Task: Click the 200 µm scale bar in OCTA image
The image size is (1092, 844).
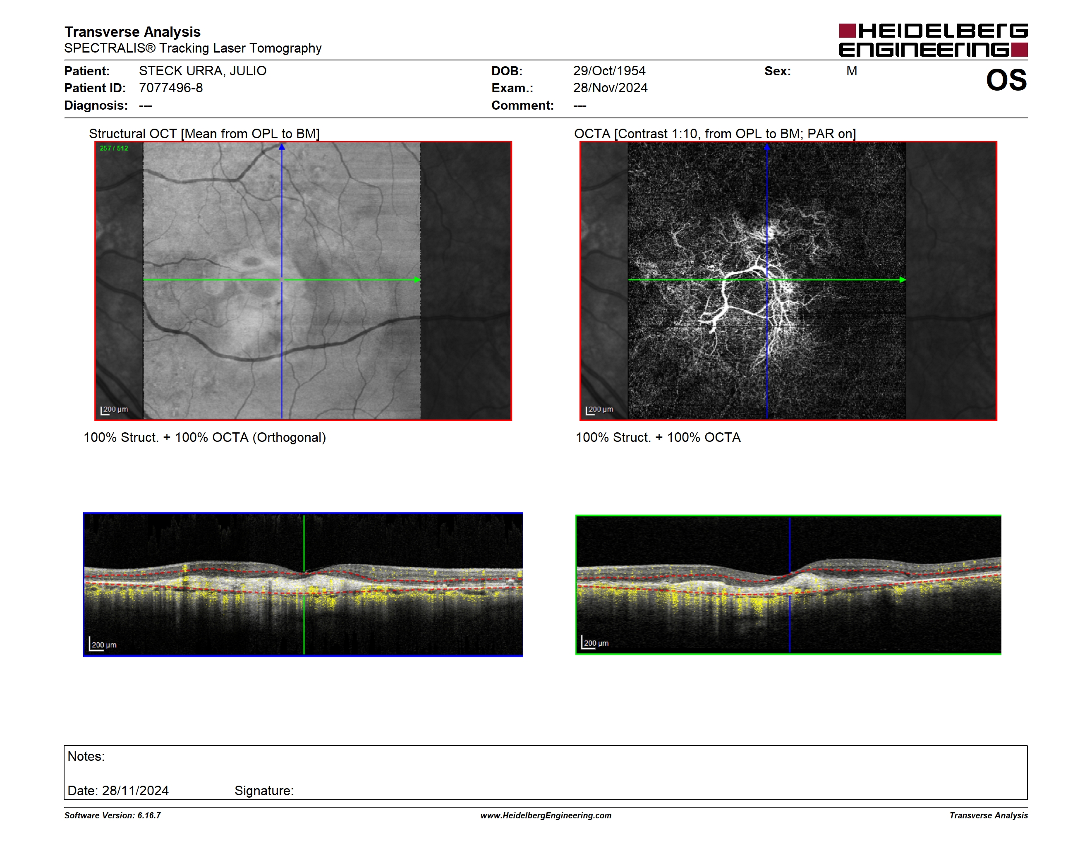Action: 599,410
